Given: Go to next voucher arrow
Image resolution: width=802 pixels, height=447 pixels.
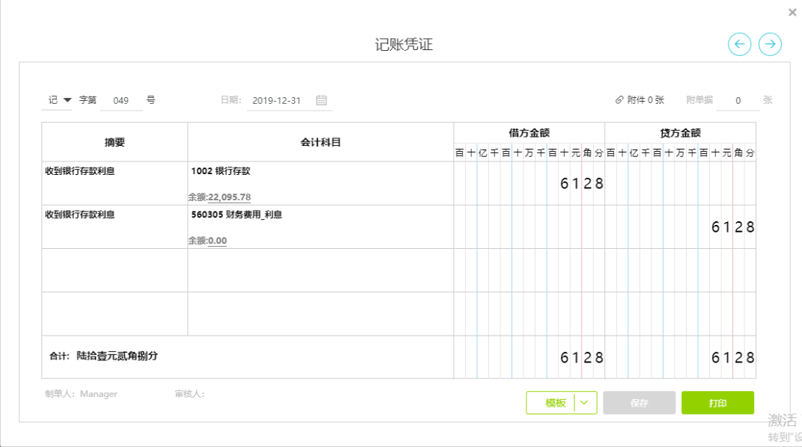Looking at the screenshot, I should 770,44.
